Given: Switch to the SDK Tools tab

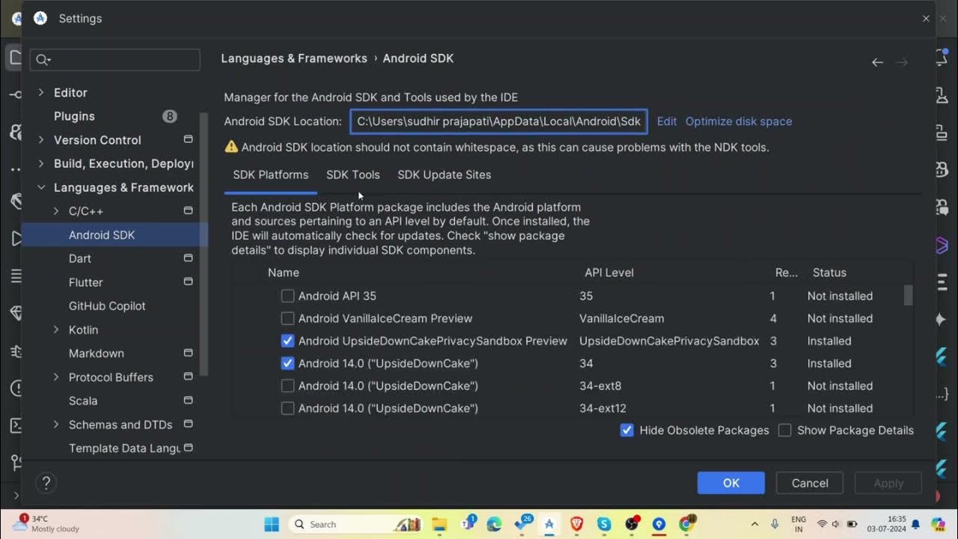Looking at the screenshot, I should pos(353,174).
